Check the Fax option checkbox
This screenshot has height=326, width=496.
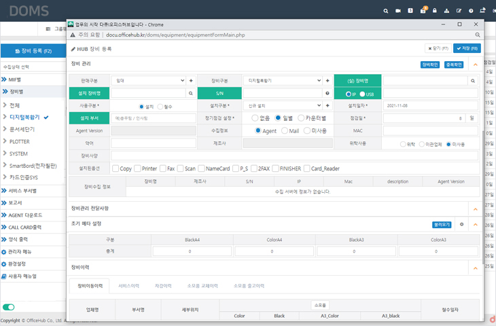point(163,168)
